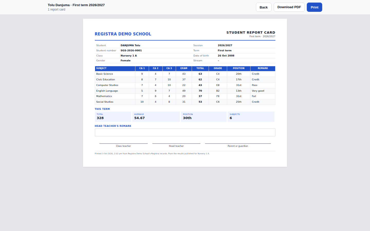The height and width of the screenshot is (231, 370).
Task: Click the Head teacher signature line label
Action: [176, 146]
